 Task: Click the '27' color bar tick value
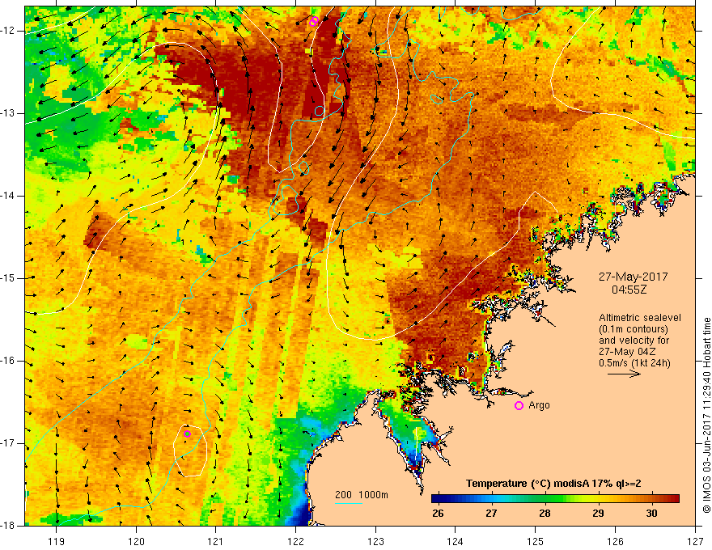(491, 514)
